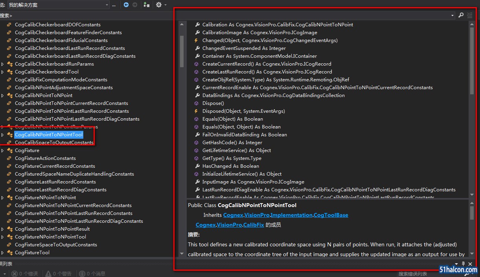Click class icon beside CogFixtureNPointToNPointResult

pyautogui.click(x=9, y=229)
